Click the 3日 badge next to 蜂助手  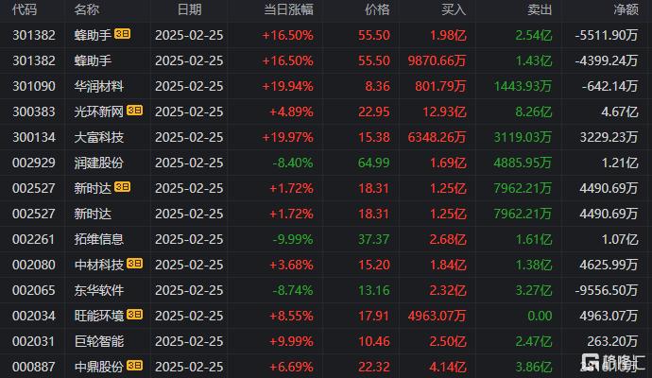123,34
